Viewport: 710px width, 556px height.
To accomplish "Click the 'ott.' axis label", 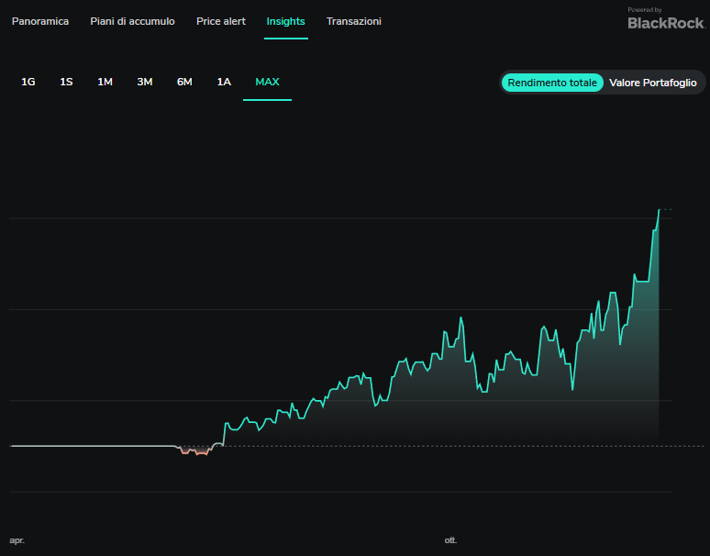I will click(450, 540).
